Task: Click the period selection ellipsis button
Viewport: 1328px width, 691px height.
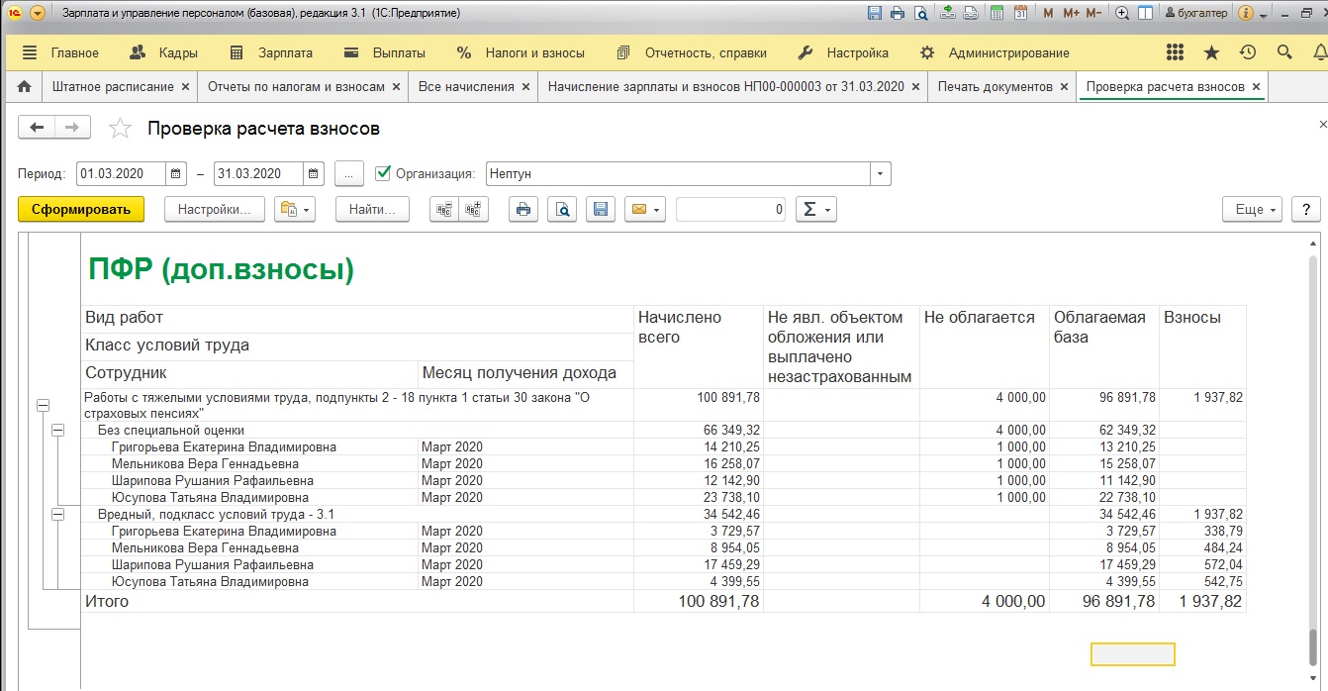Action: click(348, 173)
